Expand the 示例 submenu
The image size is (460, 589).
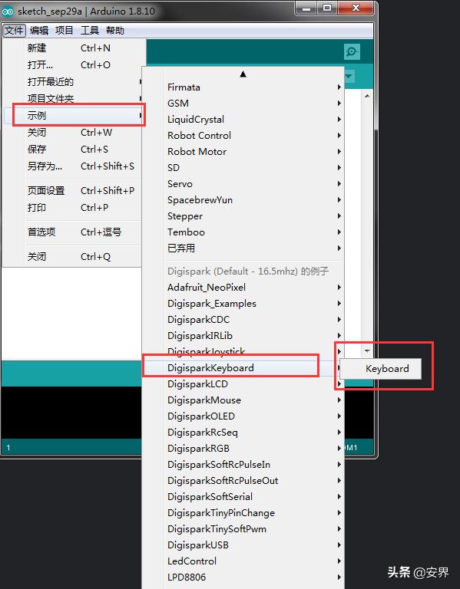click(x=73, y=115)
